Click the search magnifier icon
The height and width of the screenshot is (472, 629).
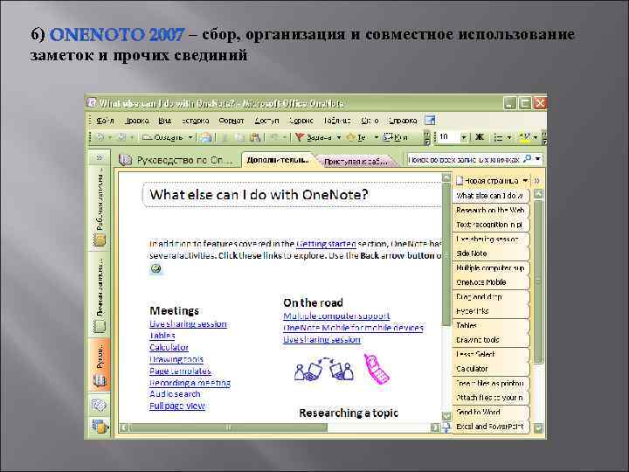[527, 159]
